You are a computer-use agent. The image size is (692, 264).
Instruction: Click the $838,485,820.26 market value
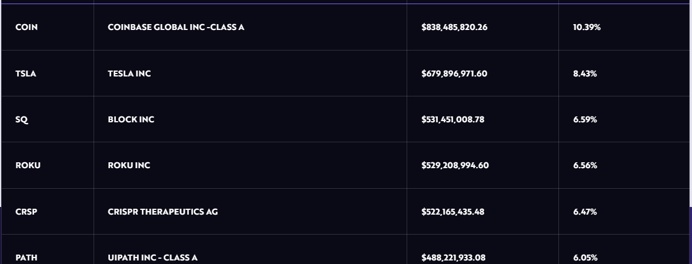(454, 27)
